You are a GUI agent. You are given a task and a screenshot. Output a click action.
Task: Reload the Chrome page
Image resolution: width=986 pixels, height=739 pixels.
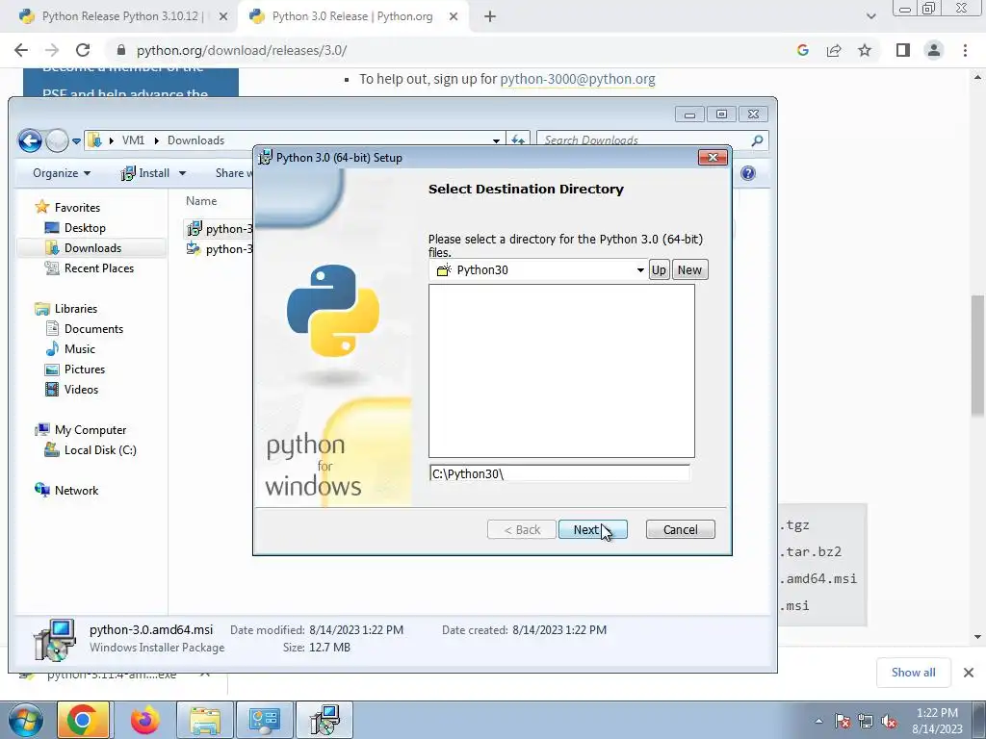(83, 50)
